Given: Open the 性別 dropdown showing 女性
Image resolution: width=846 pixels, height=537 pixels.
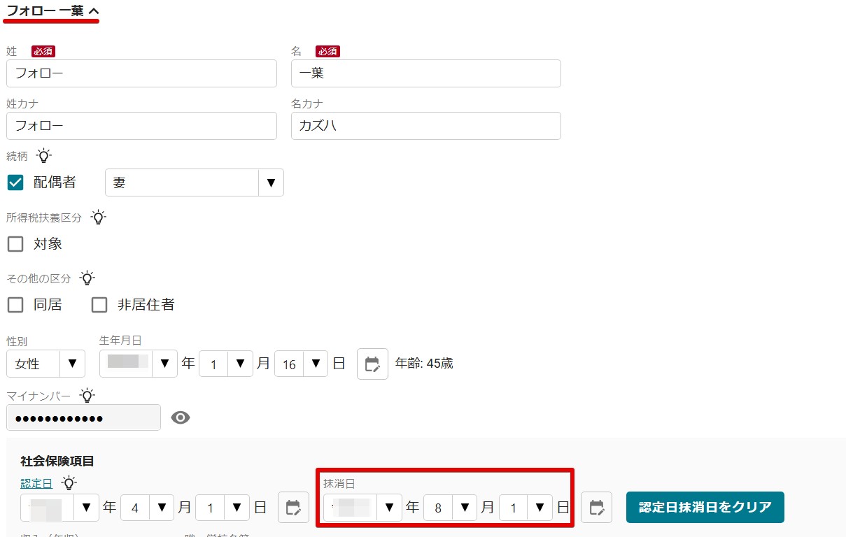Looking at the screenshot, I should 45,364.
